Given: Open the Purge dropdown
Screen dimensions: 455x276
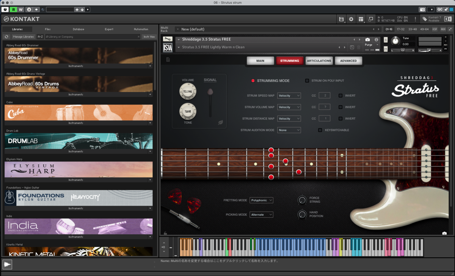Looking at the screenshot, I should (372, 45).
